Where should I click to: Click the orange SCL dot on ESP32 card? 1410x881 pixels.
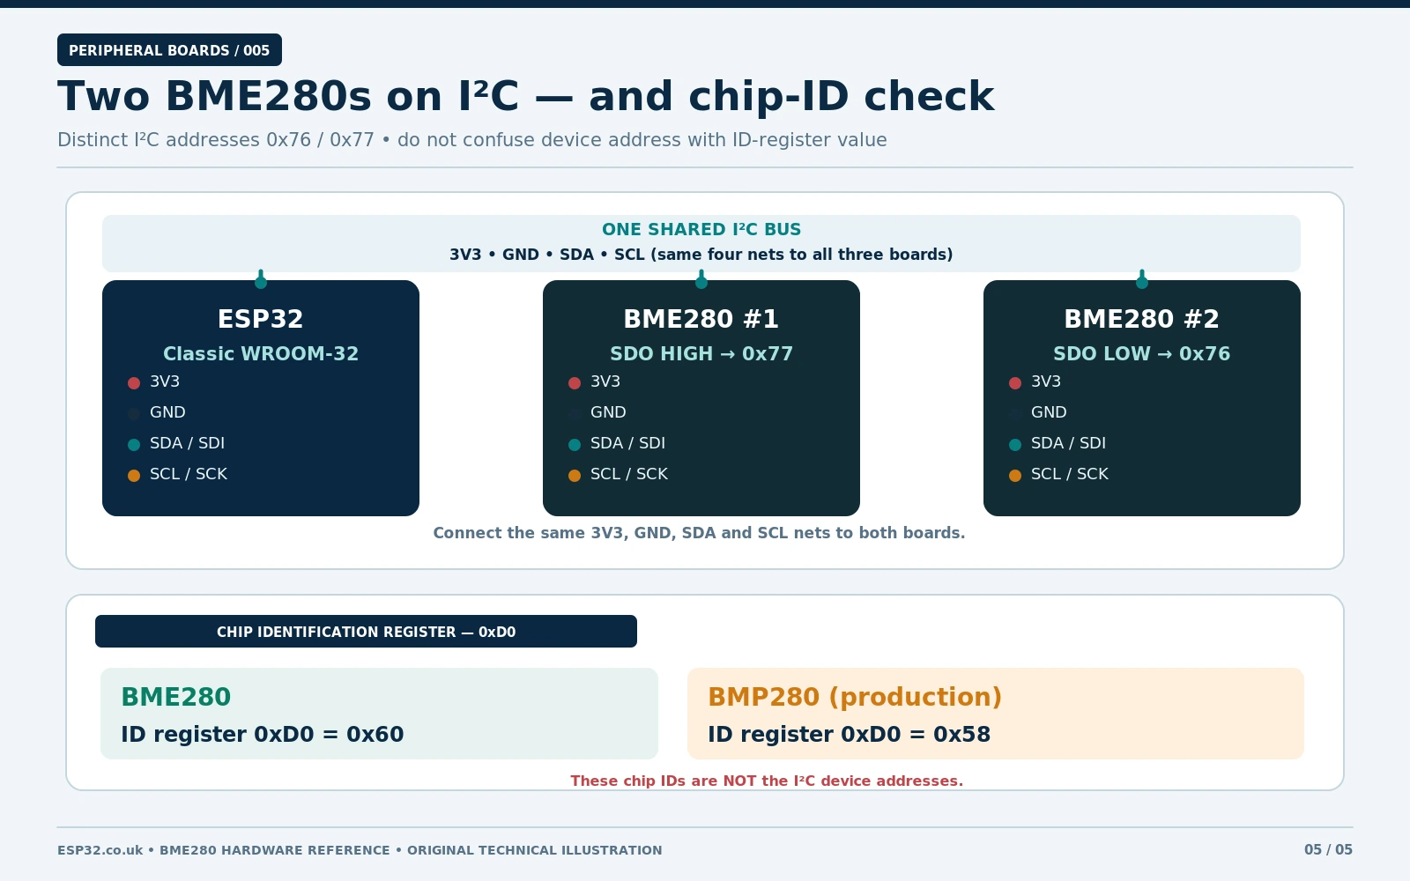click(x=134, y=476)
